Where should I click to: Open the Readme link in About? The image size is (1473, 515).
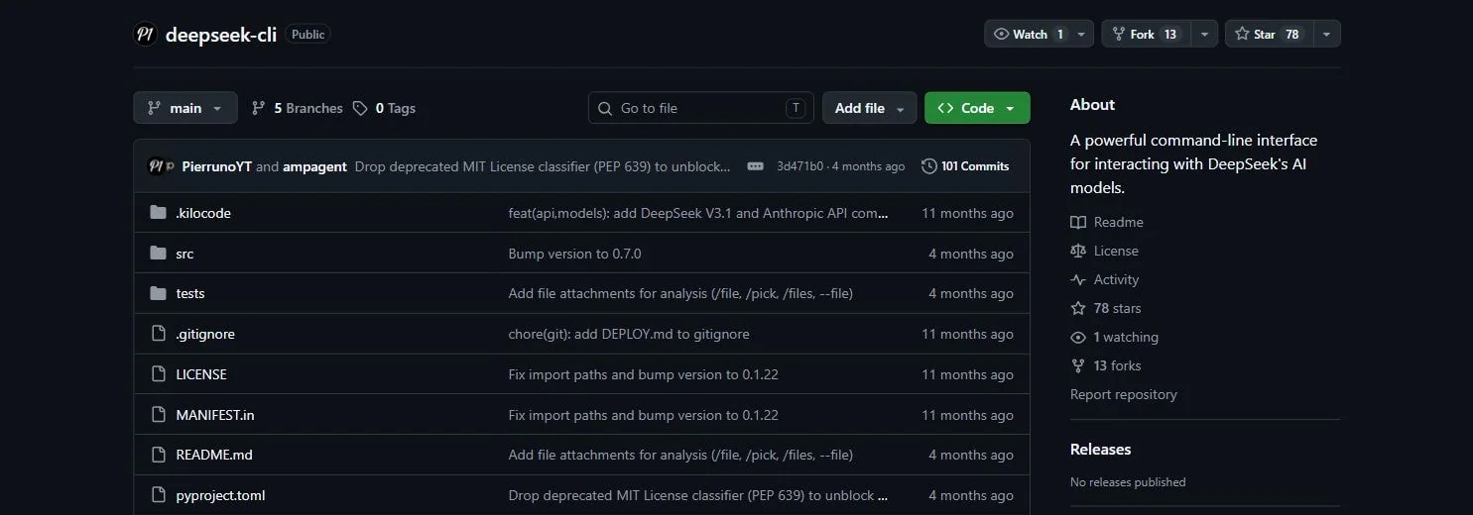click(x=1118, y=222)
